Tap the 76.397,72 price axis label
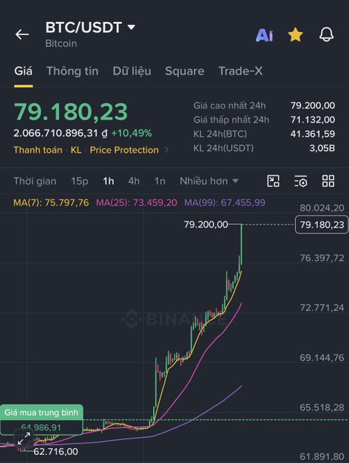This screenshot has height=463, width=349. pos(322,258)
